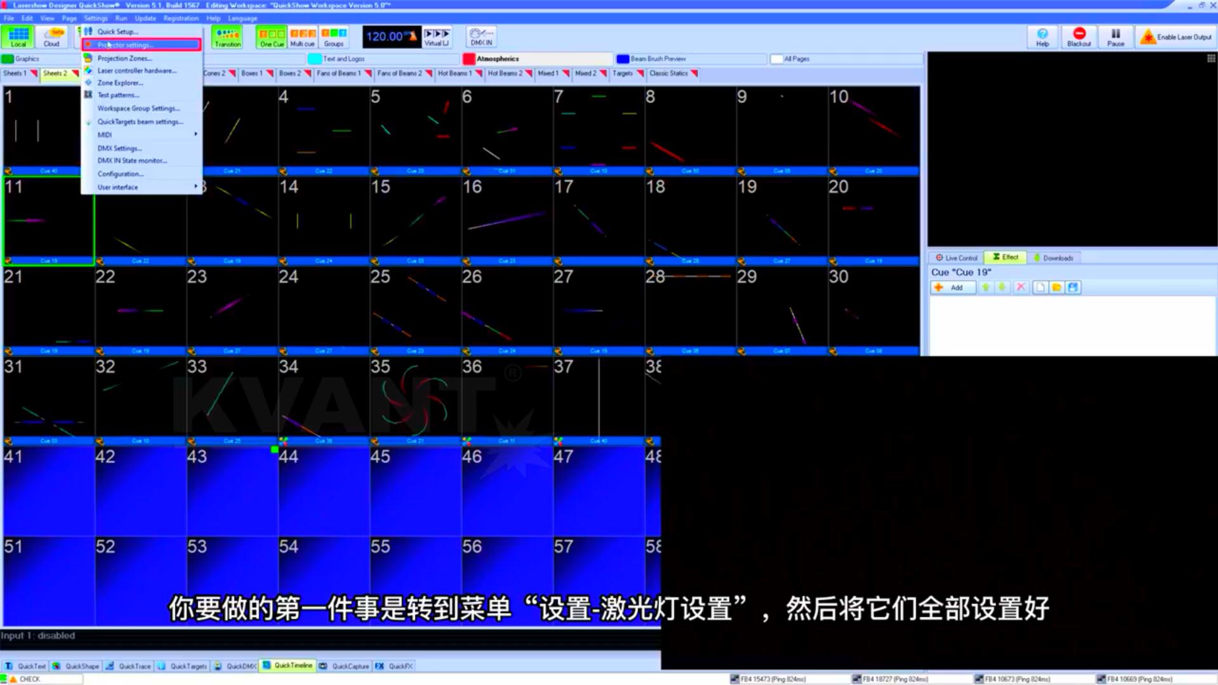1218x685 pixels.
Task: Expand the MIDI submenu
Action: click(x=142, y=135)
